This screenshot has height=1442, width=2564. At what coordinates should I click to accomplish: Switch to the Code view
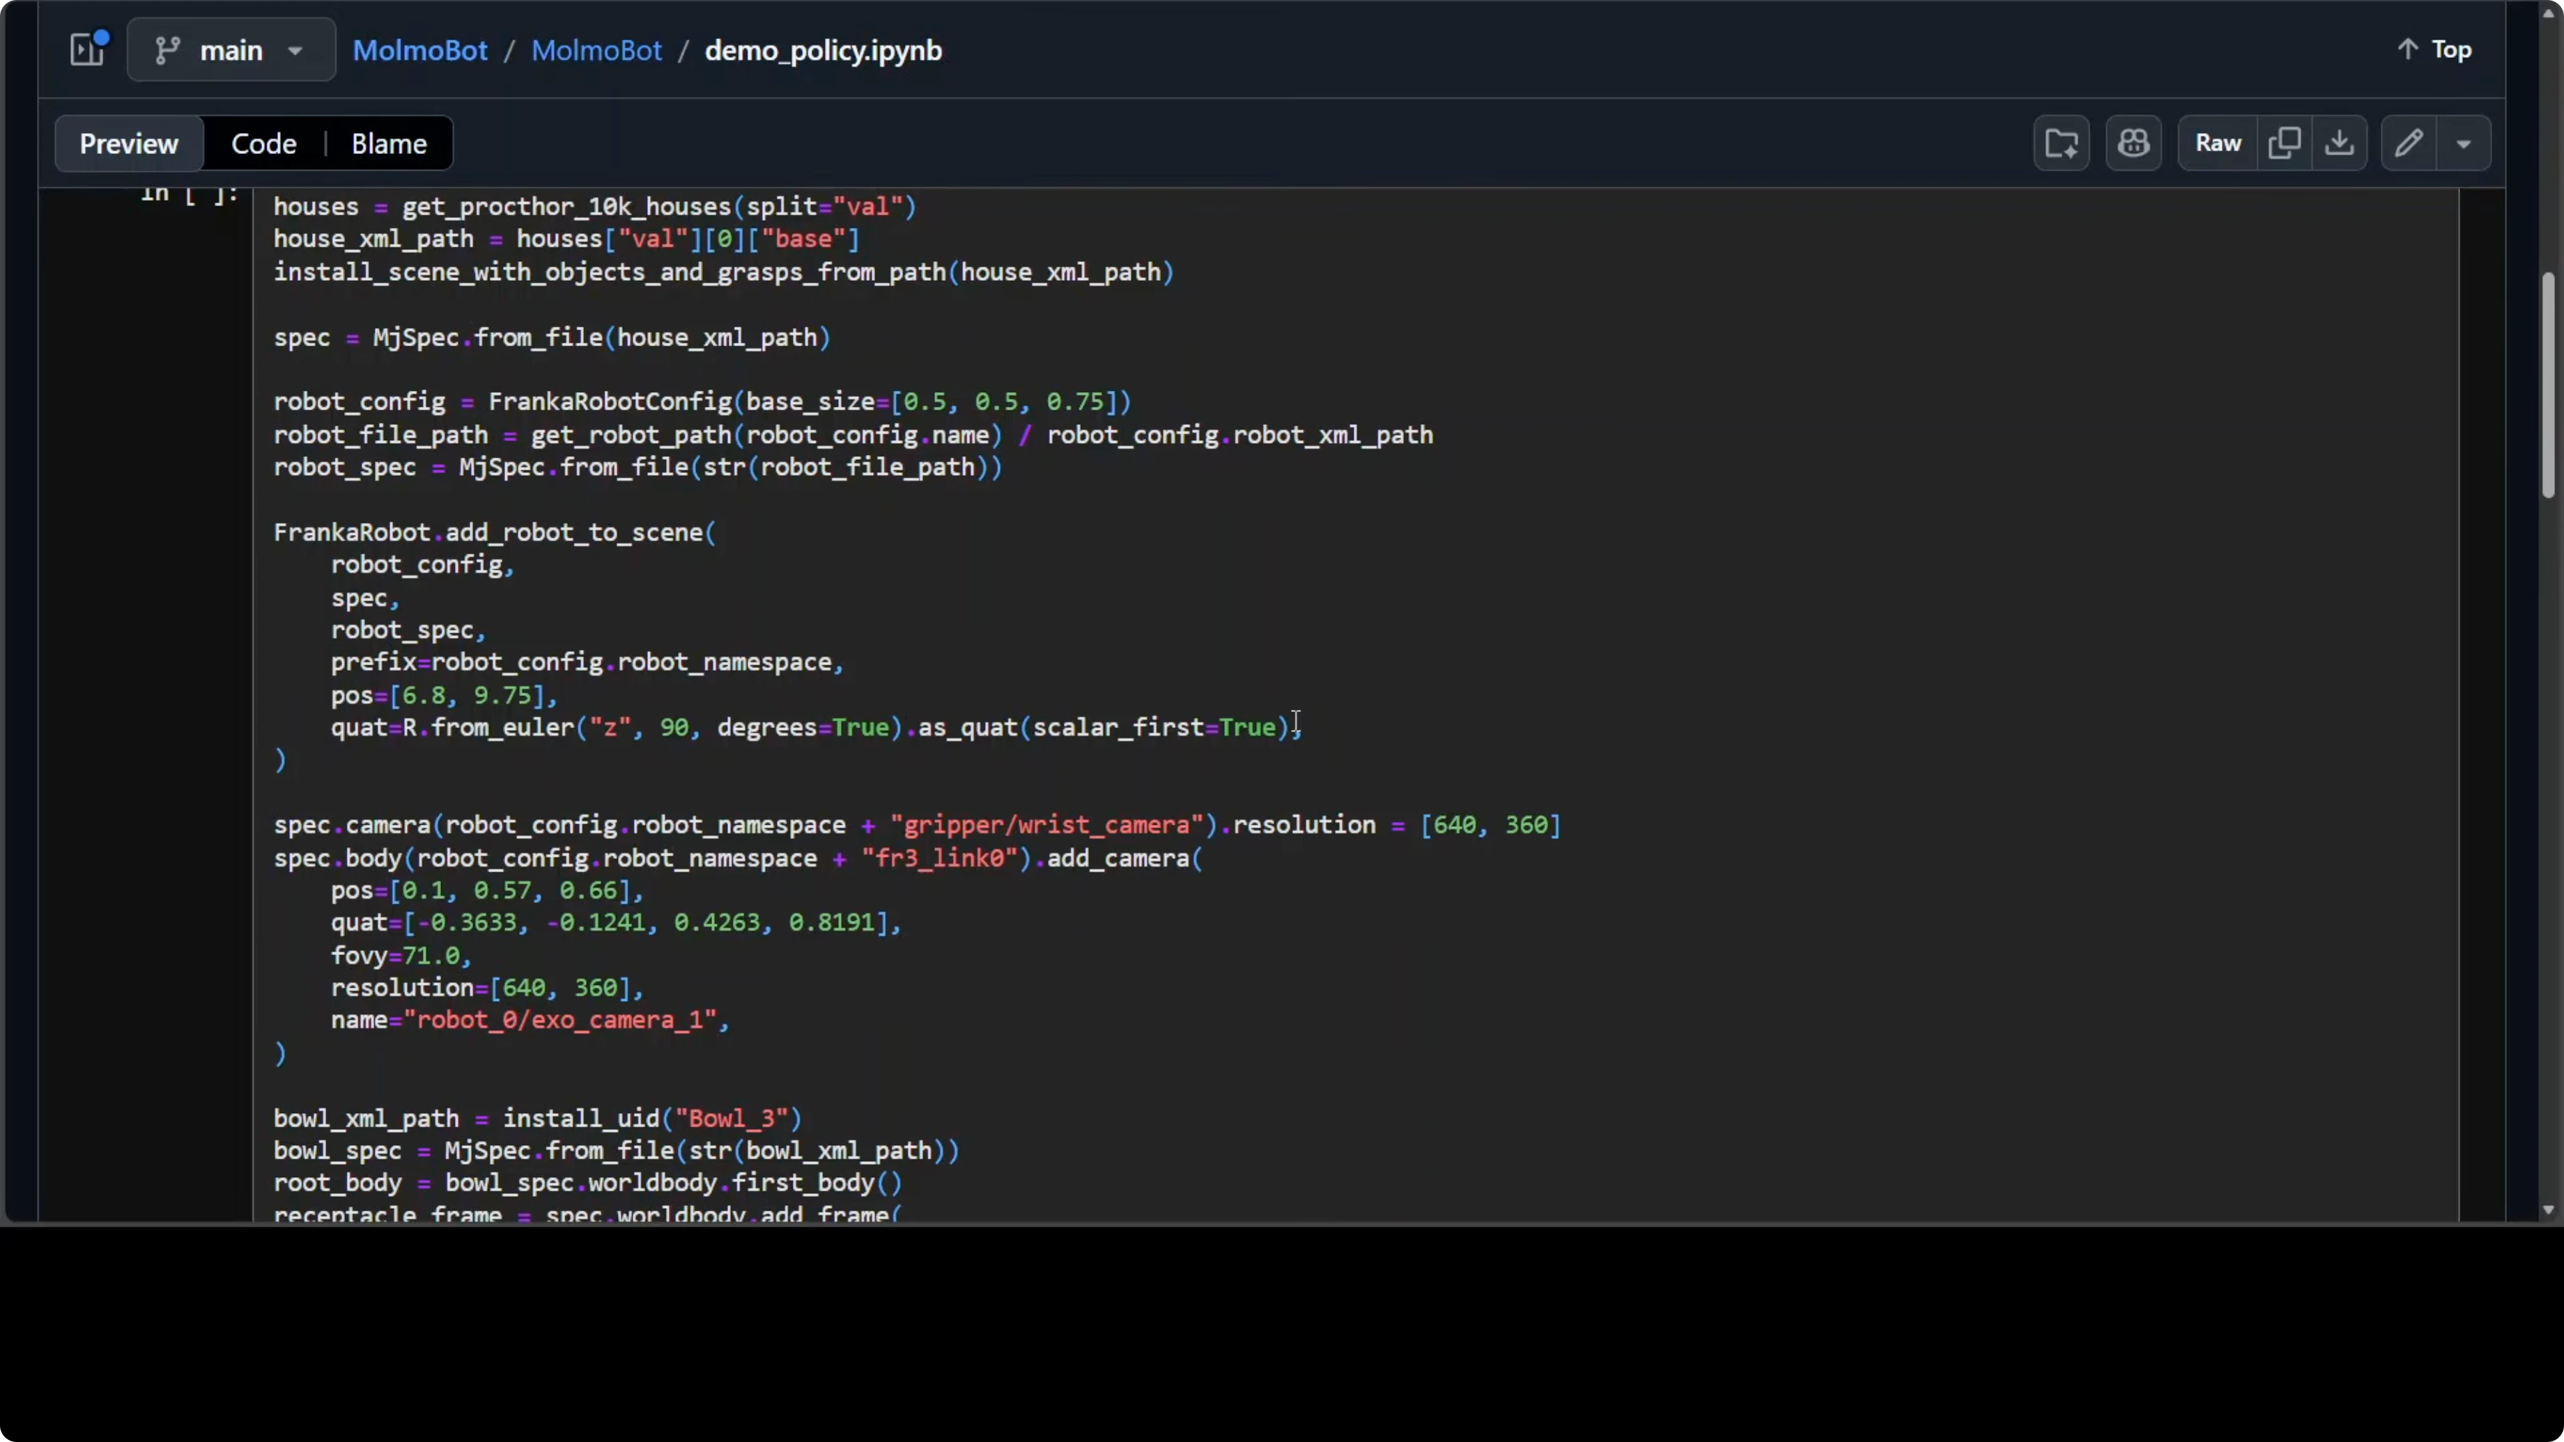[264, 144]
